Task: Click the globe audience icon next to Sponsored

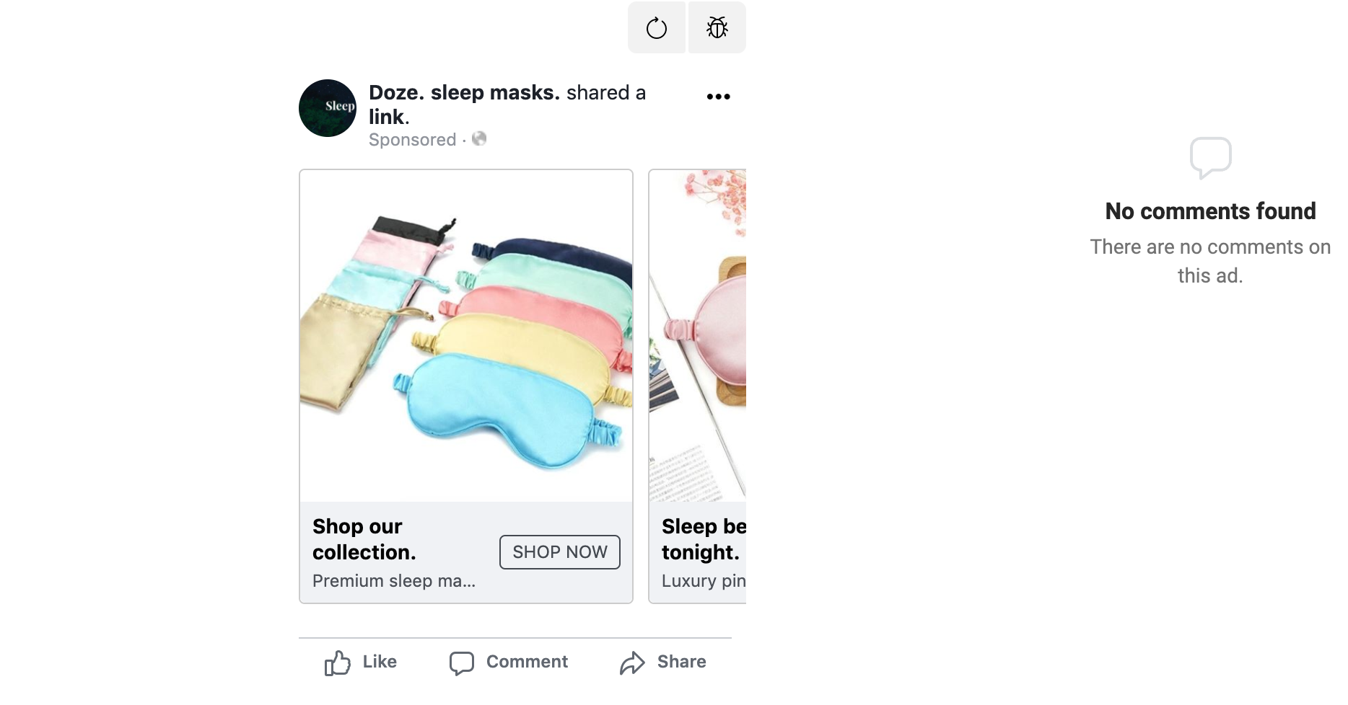Action: click(479, 139)
